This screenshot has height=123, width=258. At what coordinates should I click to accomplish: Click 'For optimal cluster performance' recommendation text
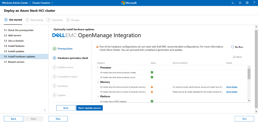[198, 87]
